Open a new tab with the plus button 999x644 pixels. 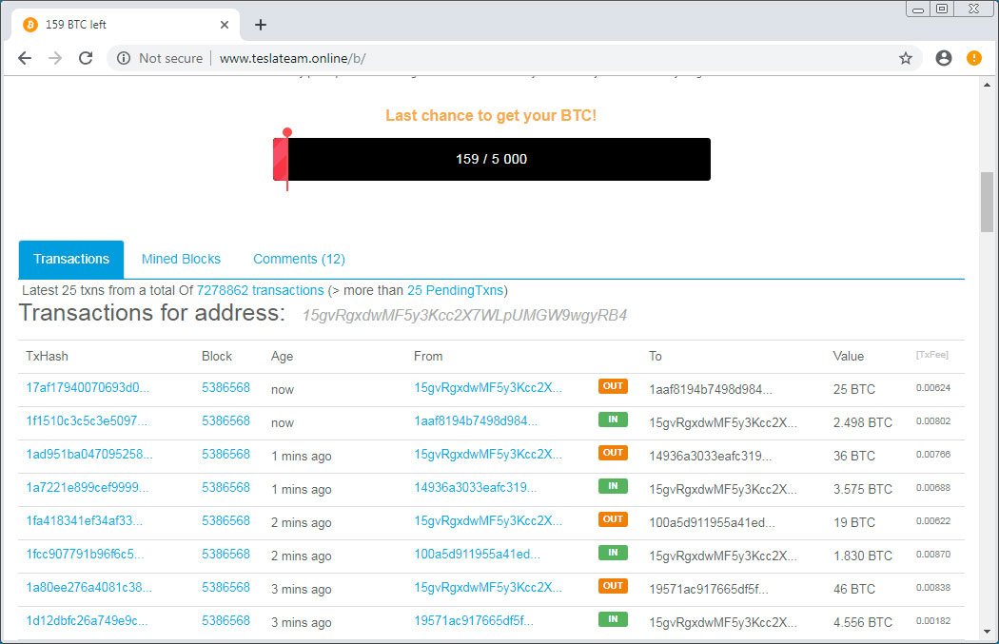[x=261, y=25]
